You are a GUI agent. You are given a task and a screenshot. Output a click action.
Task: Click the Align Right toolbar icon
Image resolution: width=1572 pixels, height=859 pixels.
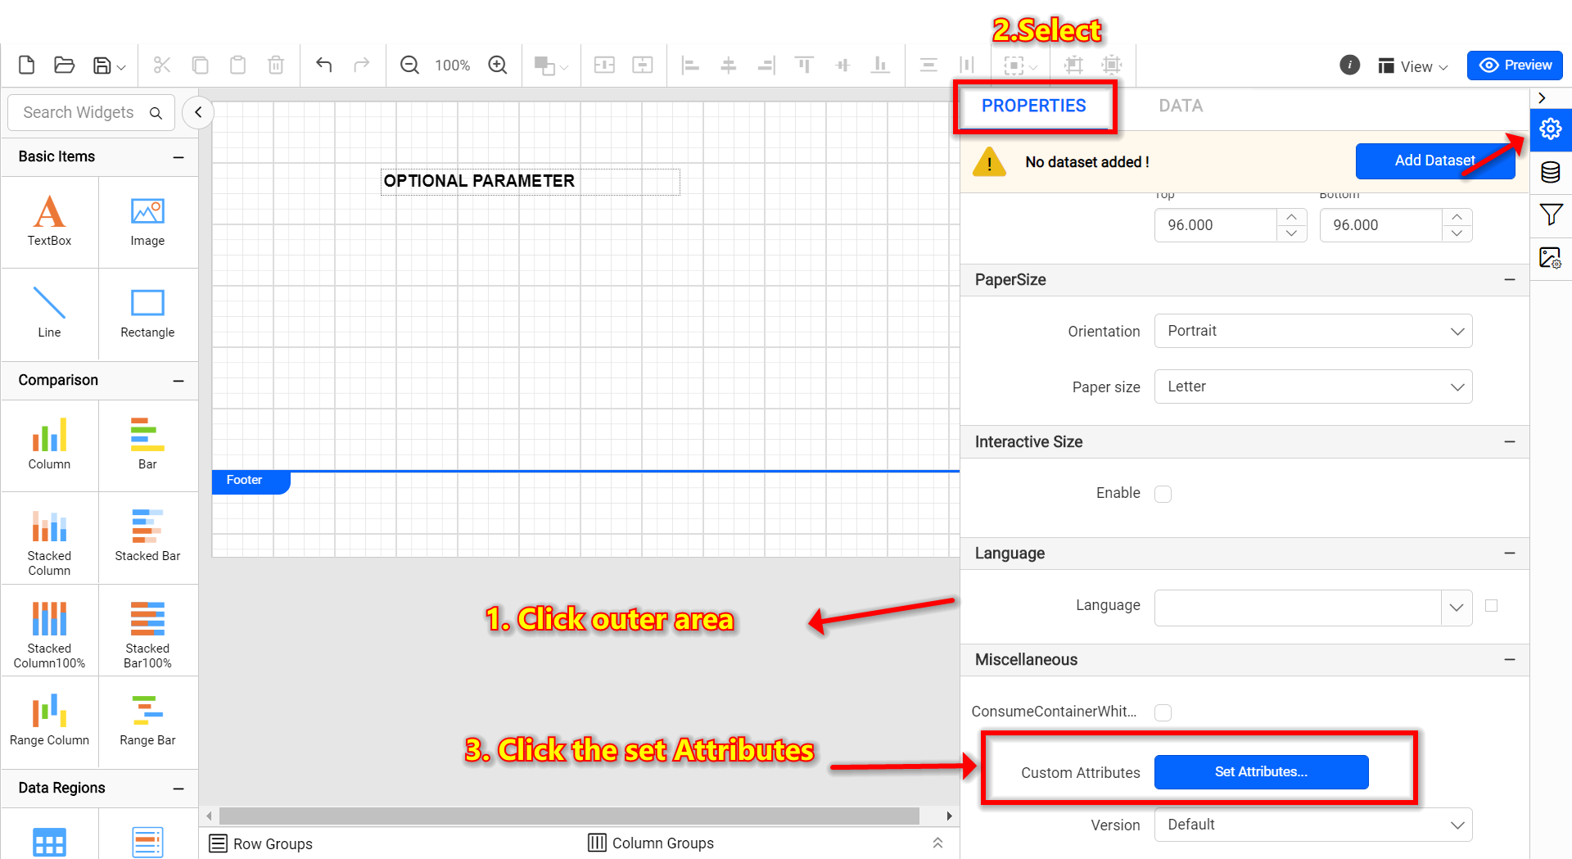pyautogui.click(x=766, y=65)
